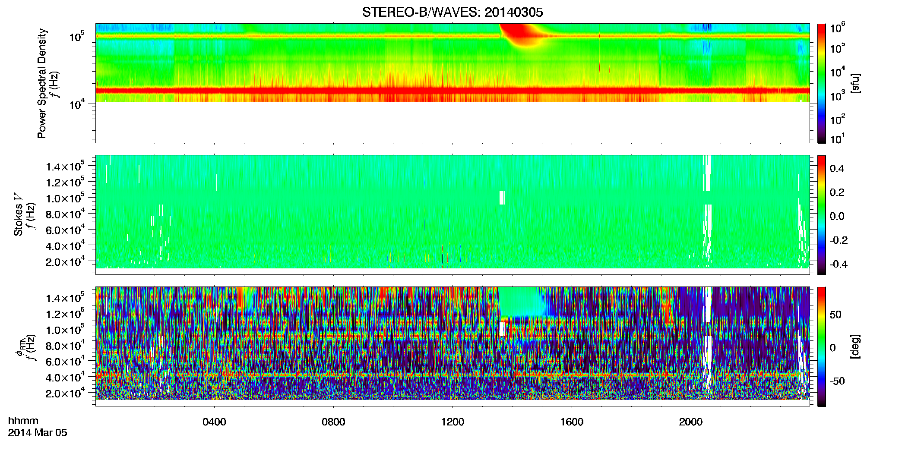Image resolution: width=905 pixels, height=466 pixels.
Task: Click the 50 label on the degrees colorbar
Action: [x=835, y=314]
